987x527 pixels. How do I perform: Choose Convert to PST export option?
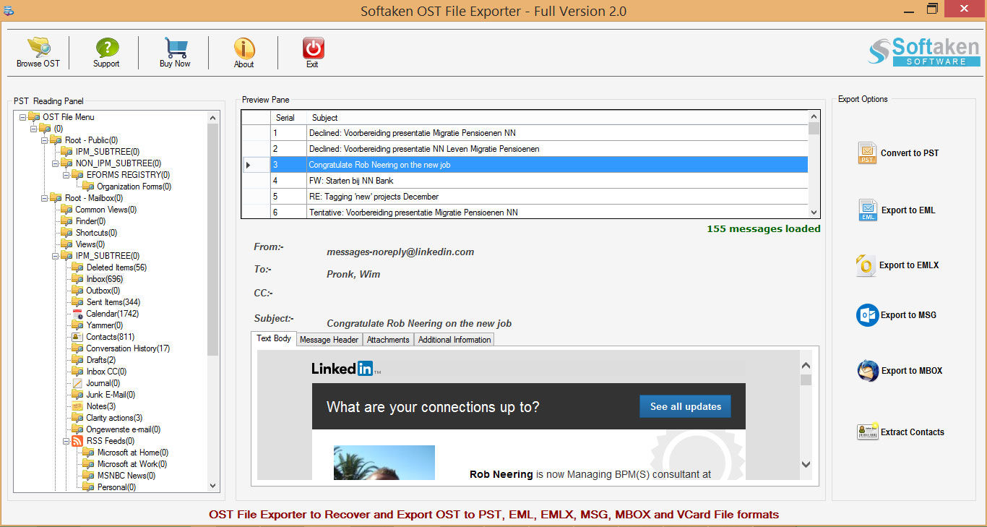898,153
